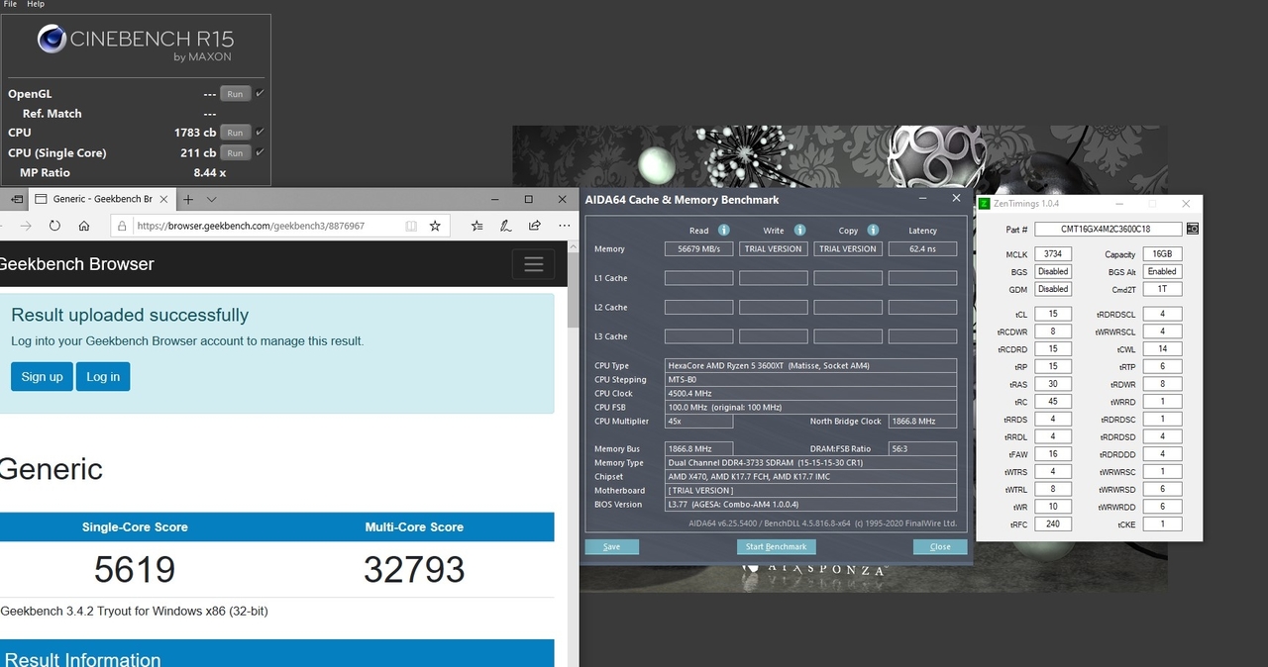1268x667 pixels.
Task: Run the OpenGL test in Cinebench
Action: [235, 94]
